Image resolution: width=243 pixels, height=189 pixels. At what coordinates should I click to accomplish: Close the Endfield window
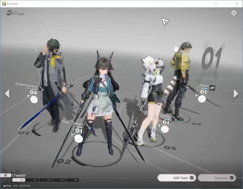pyautogui.click(x=237, y=4)
